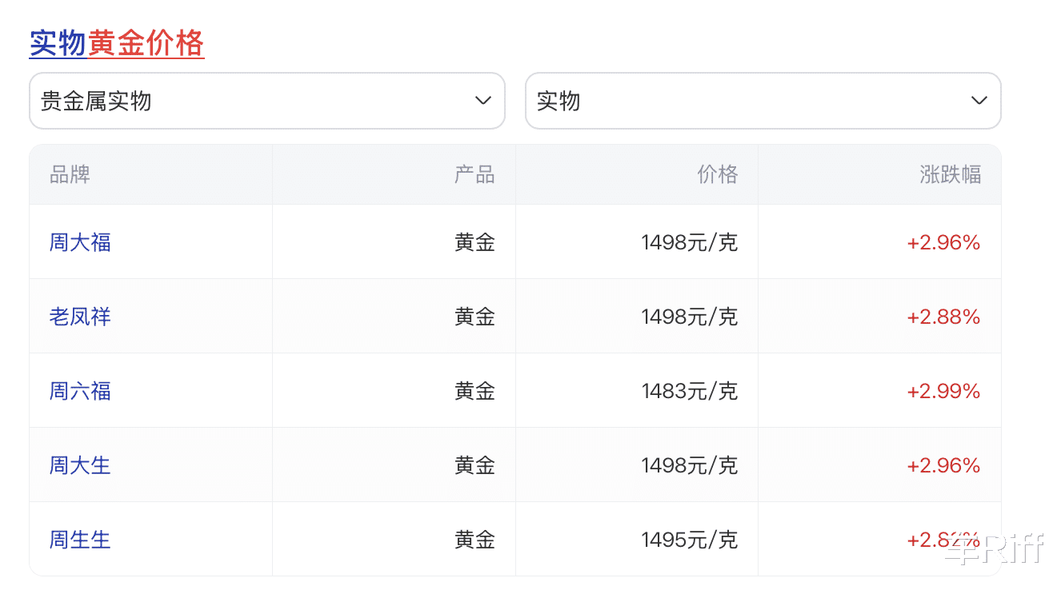This screenshot has height=590, width=1061.
Task: Click chevron arrow of 贵金属实物 dropdown
Action: point(482,101)
